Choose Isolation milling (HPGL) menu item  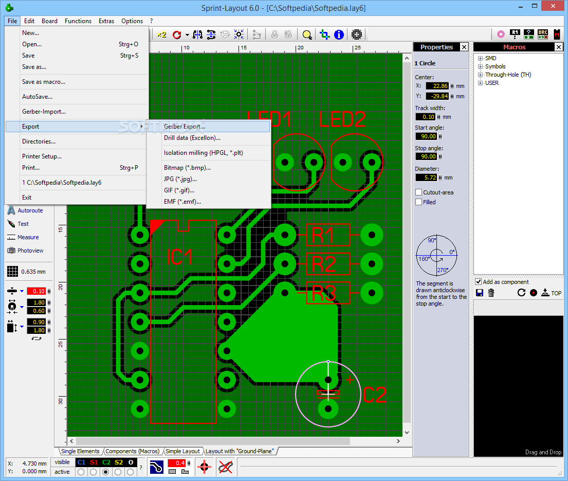tap(209, 153)
